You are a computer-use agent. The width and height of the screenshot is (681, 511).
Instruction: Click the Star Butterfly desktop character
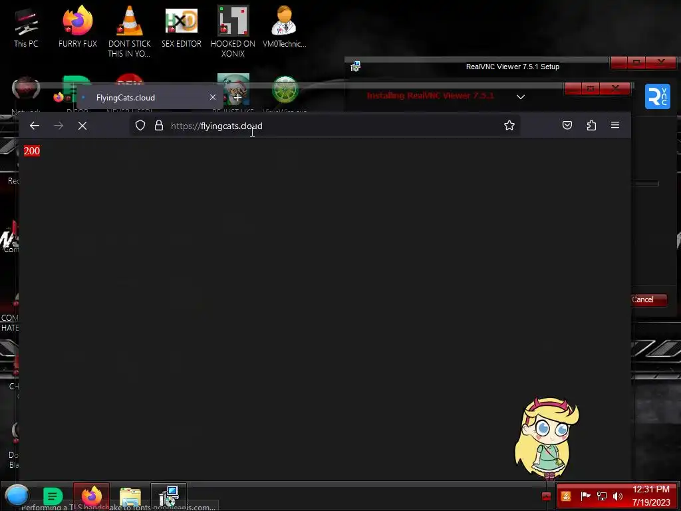[547, 438]
